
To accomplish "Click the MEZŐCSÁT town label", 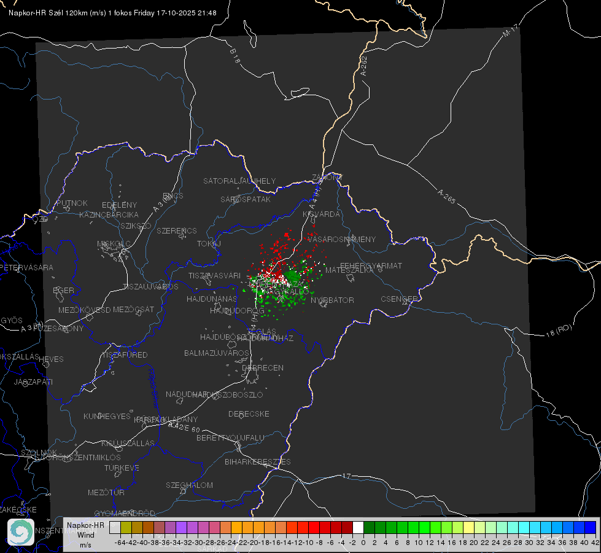I will click(133, 309).
